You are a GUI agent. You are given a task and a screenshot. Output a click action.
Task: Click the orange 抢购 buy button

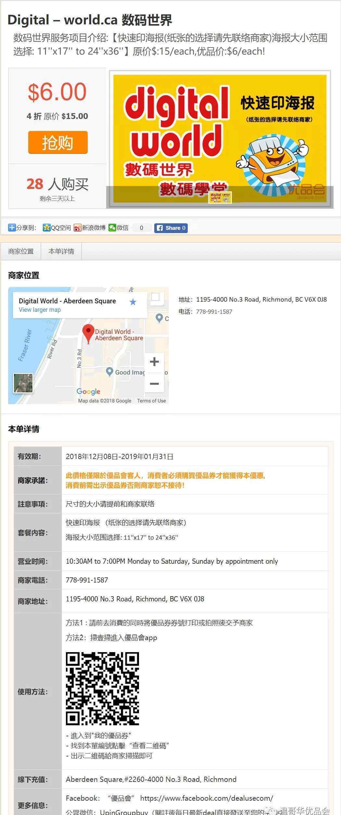click(x=58, y=142)
